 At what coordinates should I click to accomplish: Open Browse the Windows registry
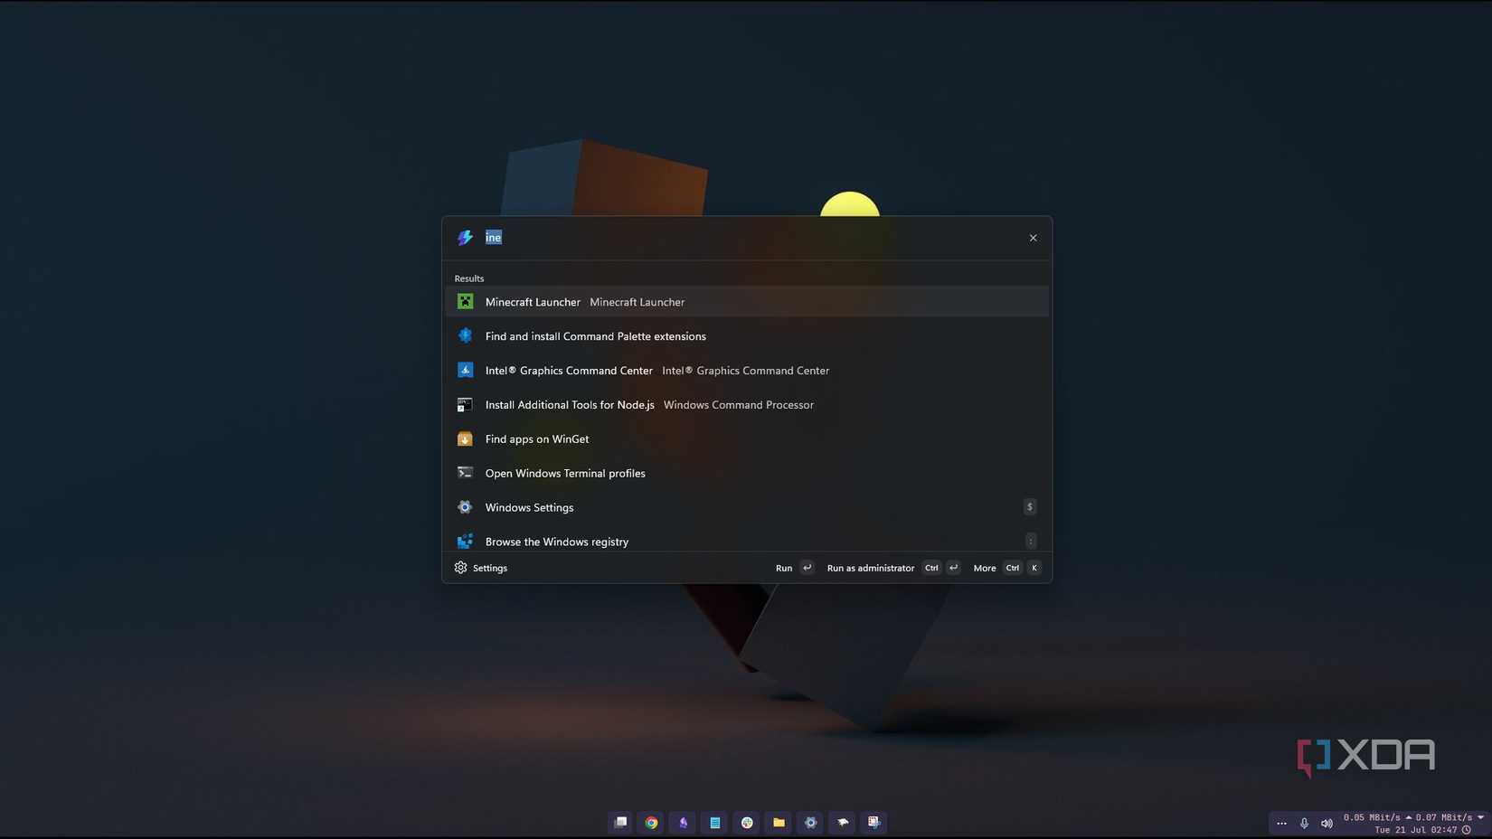[747, 541]
